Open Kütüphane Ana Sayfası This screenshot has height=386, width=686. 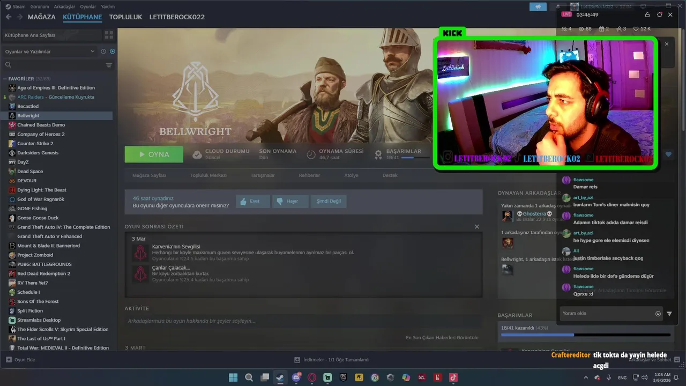click(x=52, y=35)
